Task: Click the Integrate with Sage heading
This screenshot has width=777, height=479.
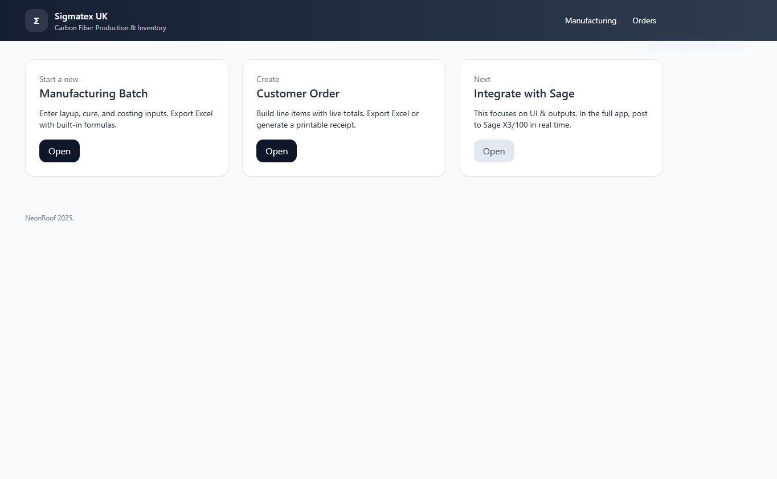Action: click(x=524, y=93)
